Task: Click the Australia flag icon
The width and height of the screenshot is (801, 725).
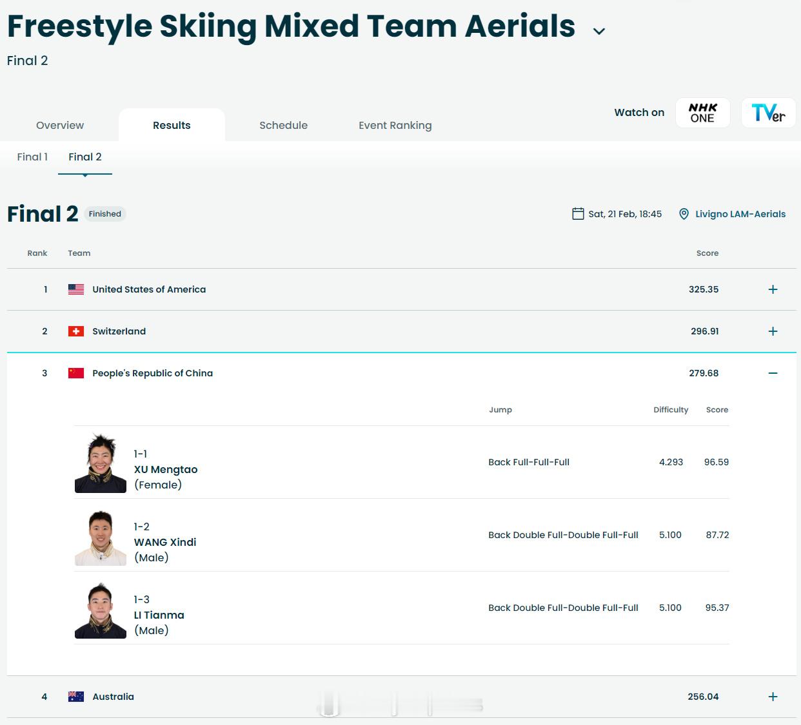Action: point(76,697)
